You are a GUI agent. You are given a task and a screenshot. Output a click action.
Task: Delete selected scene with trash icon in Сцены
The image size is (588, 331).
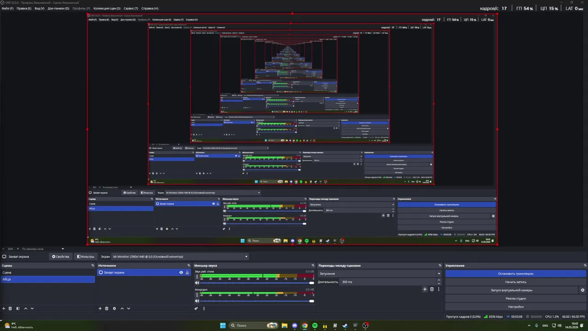[x=10, y=308]
